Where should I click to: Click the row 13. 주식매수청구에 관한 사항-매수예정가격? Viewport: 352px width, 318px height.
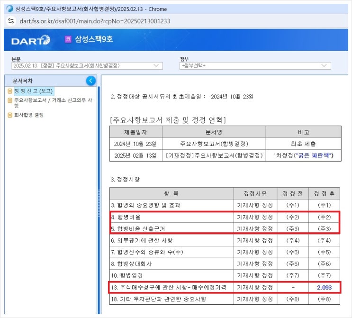click(x=225, y=287)
